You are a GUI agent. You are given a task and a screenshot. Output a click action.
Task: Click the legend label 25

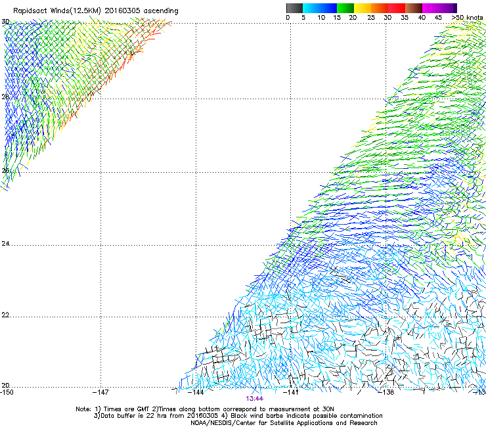click(371, 18)
